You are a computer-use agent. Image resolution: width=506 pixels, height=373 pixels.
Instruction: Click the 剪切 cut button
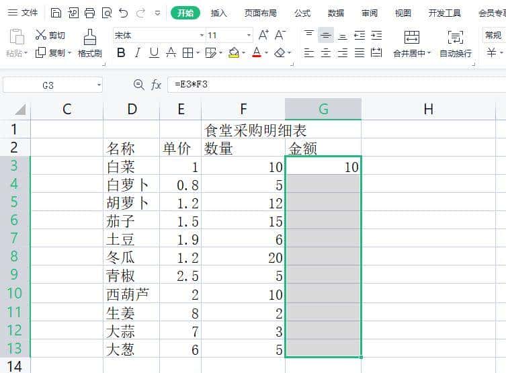pyautogui.click(x=50, y=35)
